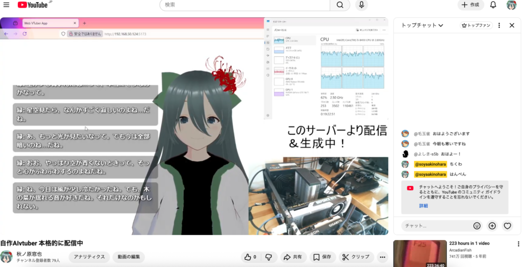Open the notifications bell
The image size is (524, 267).
(x=493, y=5)
